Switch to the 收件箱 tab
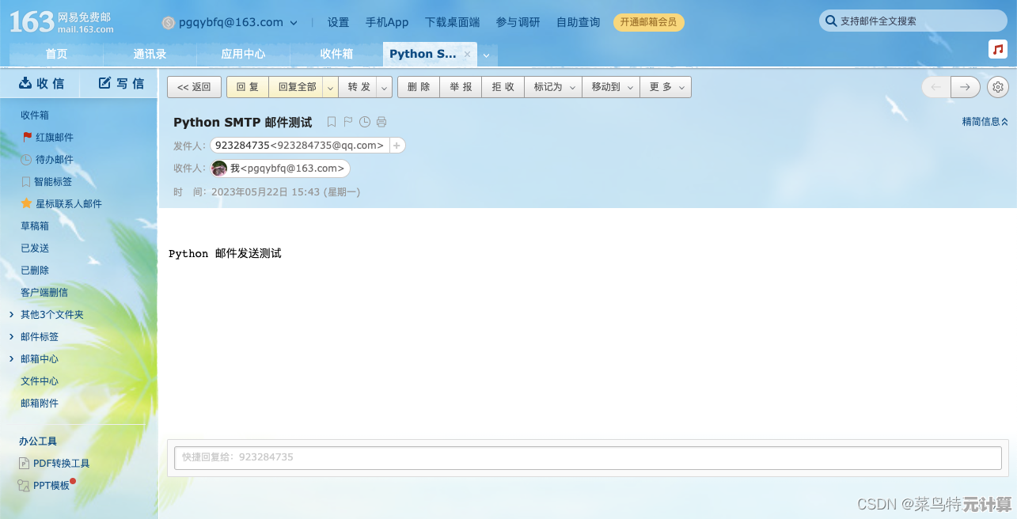This screenshot has width=1017, height=519. click(x=336, y=54)
